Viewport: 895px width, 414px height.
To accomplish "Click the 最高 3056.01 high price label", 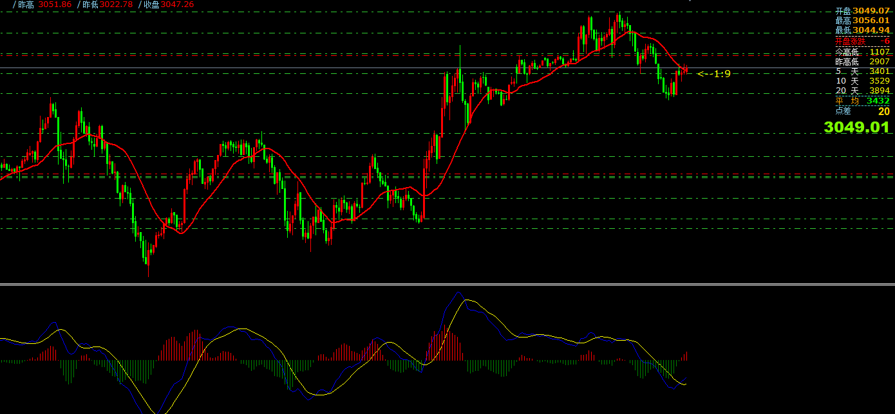I will click(x=862, y=21).
